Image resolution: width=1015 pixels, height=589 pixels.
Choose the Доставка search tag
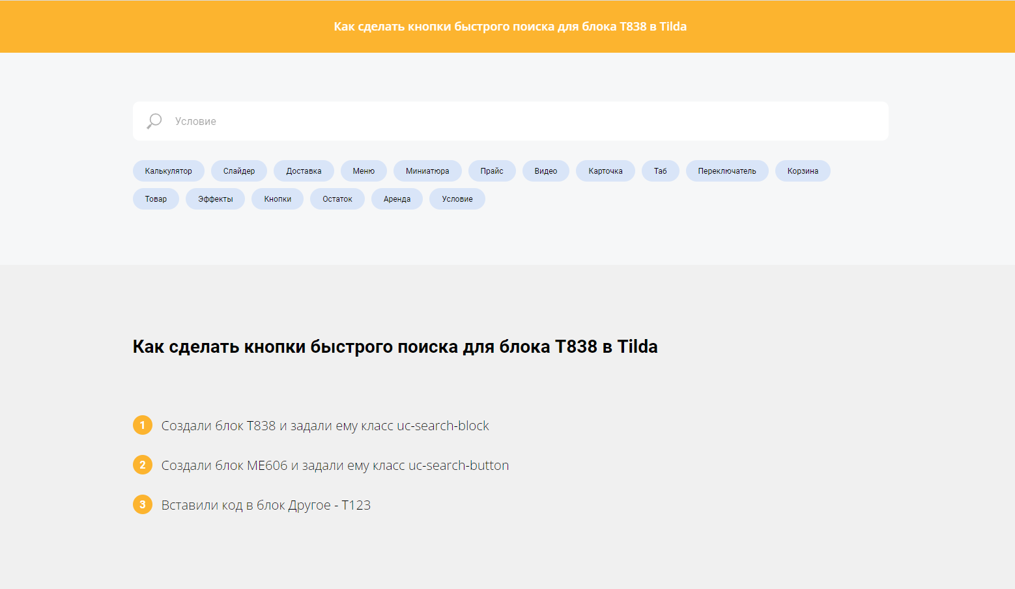click(x=304, y=171)
